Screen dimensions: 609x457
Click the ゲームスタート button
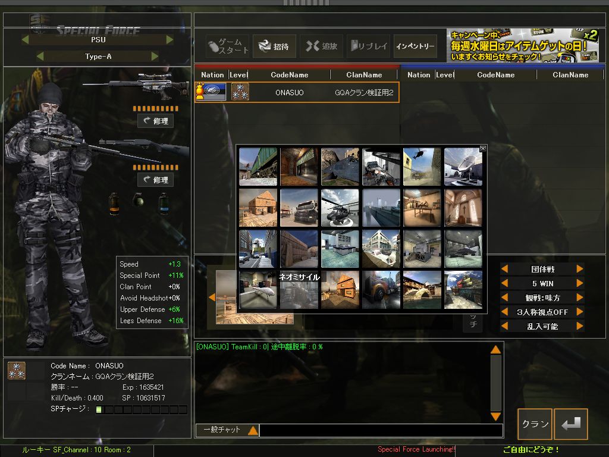[228, 46]
